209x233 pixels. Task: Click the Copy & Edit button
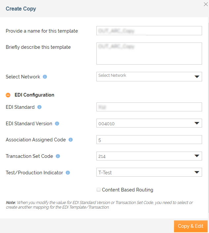click(191, 226)
